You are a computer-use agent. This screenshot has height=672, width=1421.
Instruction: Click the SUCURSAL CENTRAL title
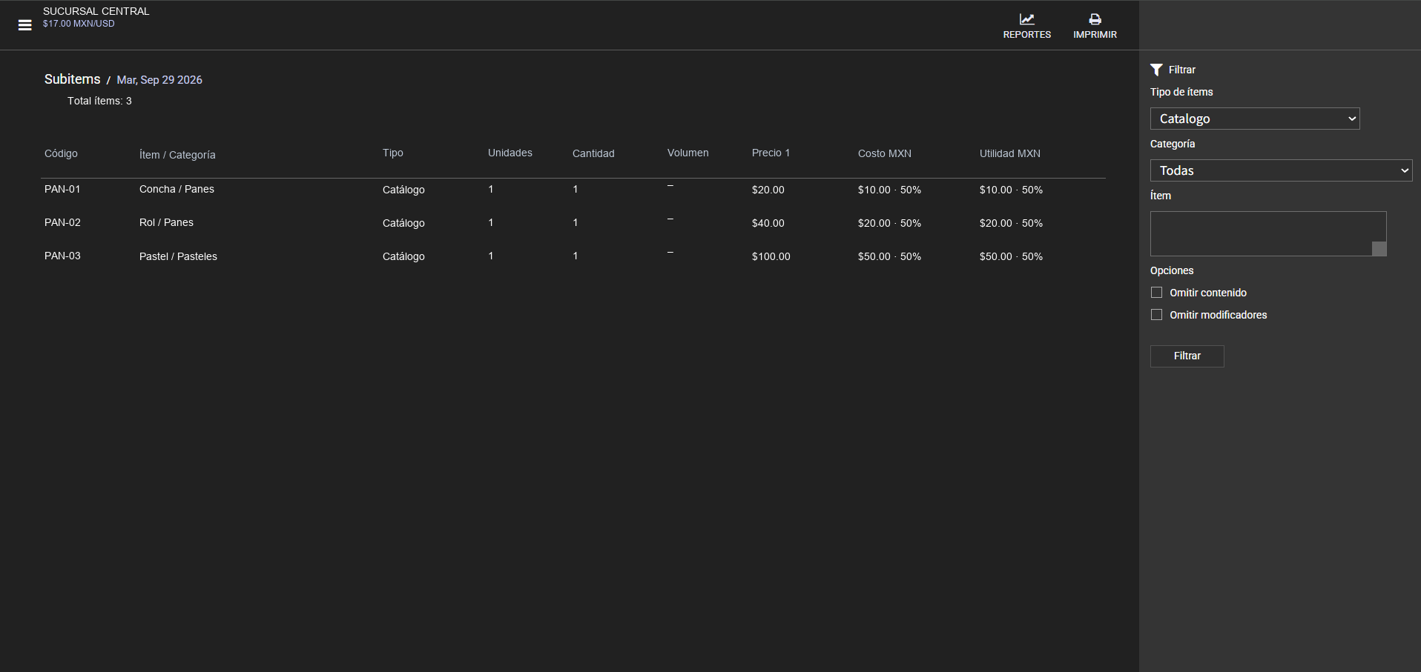[96, 11]
